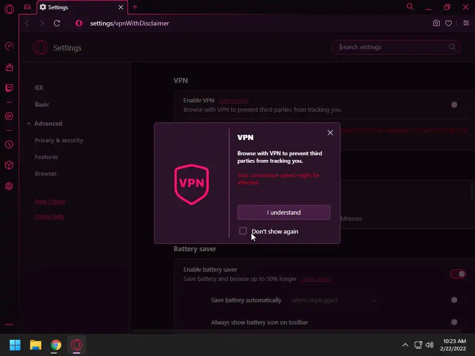Click the Settings page Opera logo

click(40, 48)
